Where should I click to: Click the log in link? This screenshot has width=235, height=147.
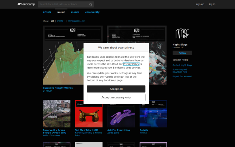(212, 4)
